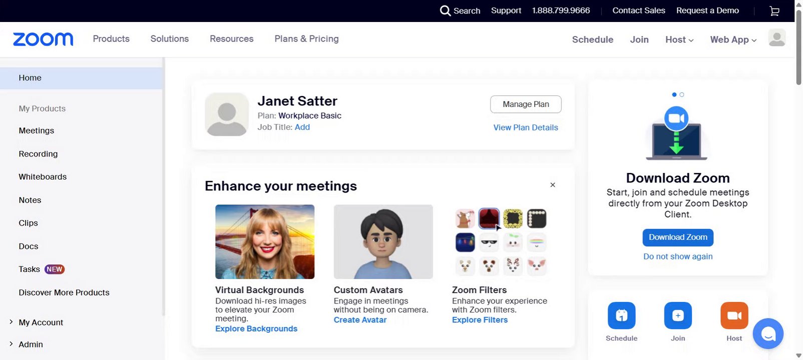Click the orange Host camera icon
803x360 pixels.
tap(734, 315)
